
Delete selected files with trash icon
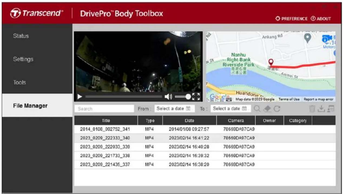312,109
